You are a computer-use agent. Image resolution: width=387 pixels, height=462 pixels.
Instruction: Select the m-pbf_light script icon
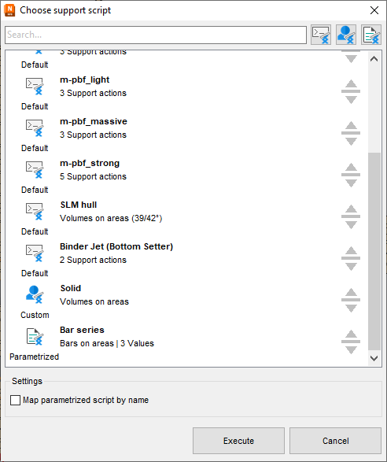tap(35, 86)
